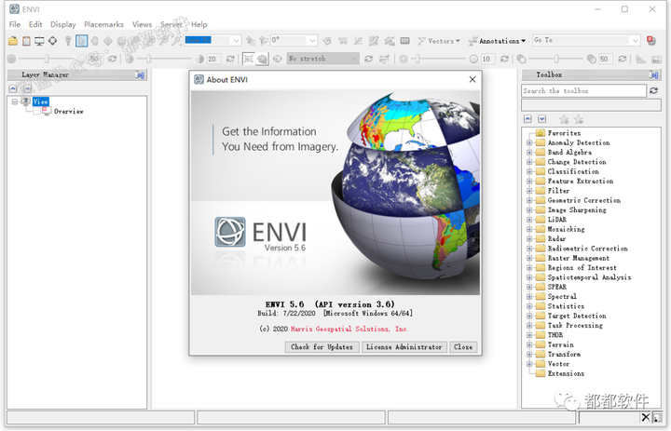Click the License Administrator button
The image size is (671, 431).
404,347
